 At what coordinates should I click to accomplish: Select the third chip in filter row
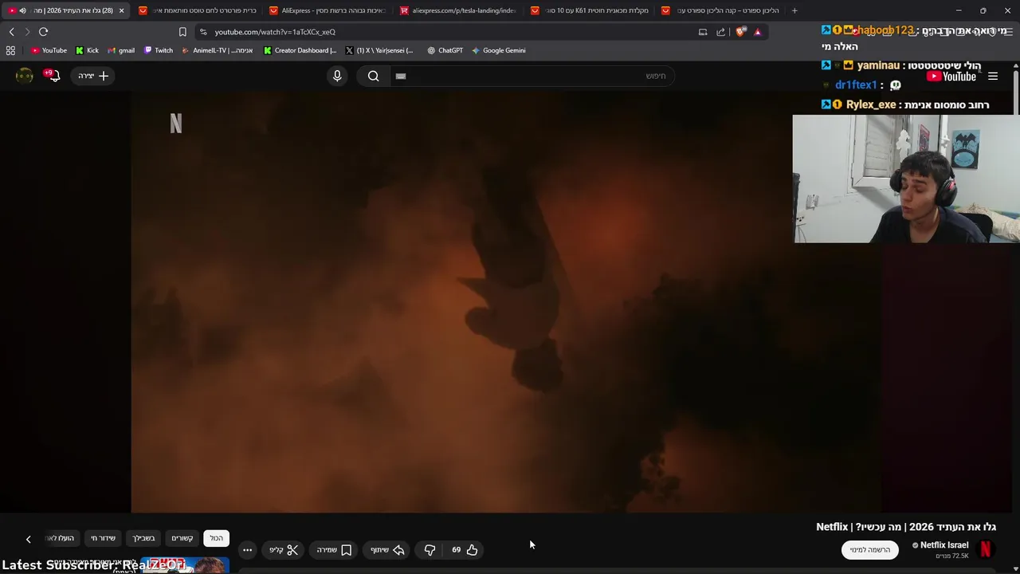click(144, 538)
